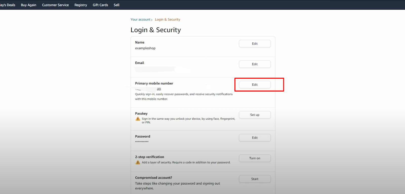The height and width of the screenshot is (194, 405).
Task: Open Buy Again in the nav bar
Action: pos(29,5)
